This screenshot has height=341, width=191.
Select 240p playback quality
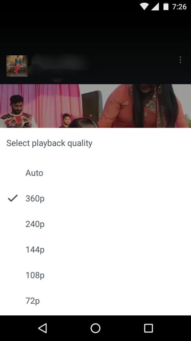coord(95,224)
